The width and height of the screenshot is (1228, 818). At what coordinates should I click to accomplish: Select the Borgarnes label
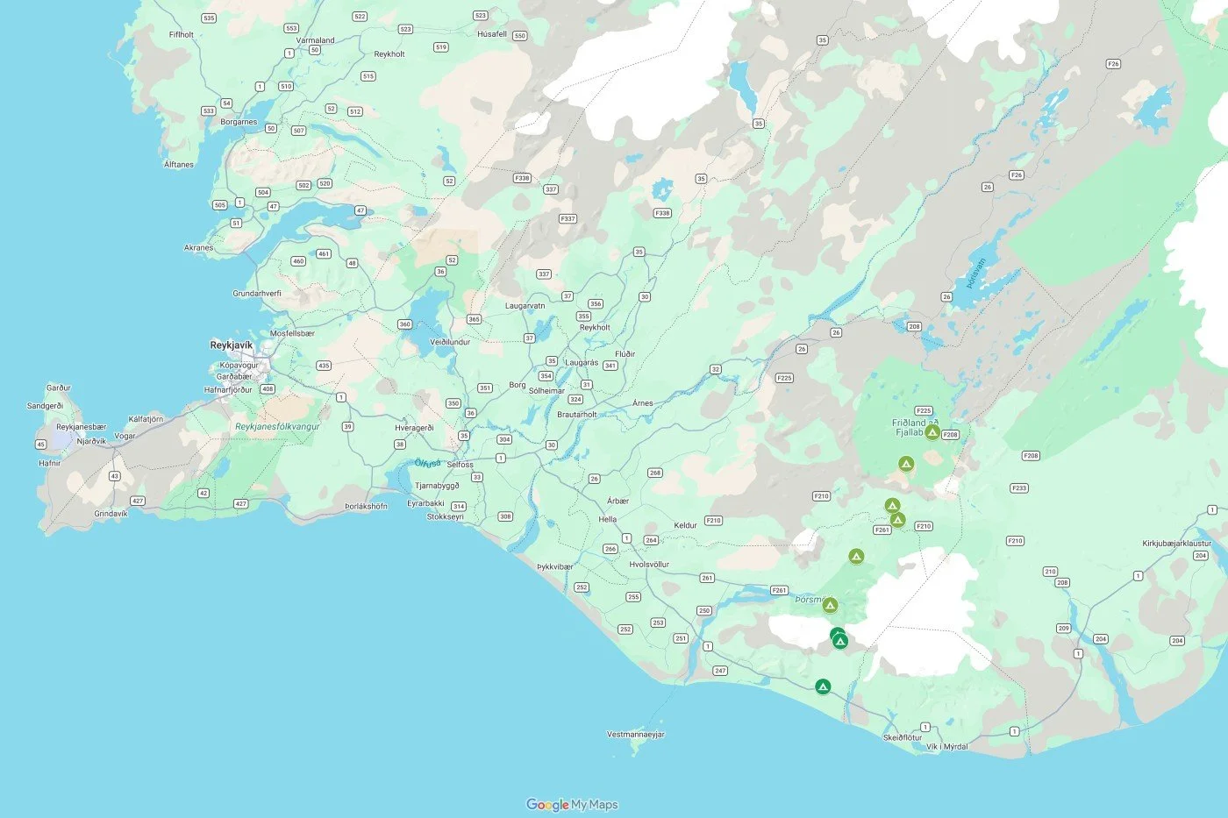pyautogui.click(x=239, y=122)
